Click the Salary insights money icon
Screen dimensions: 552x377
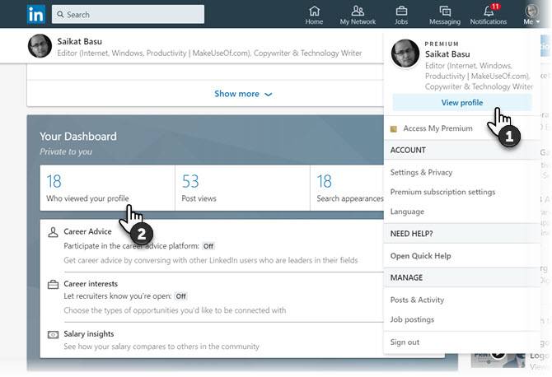pyautogui.click(x=54, y=334)
